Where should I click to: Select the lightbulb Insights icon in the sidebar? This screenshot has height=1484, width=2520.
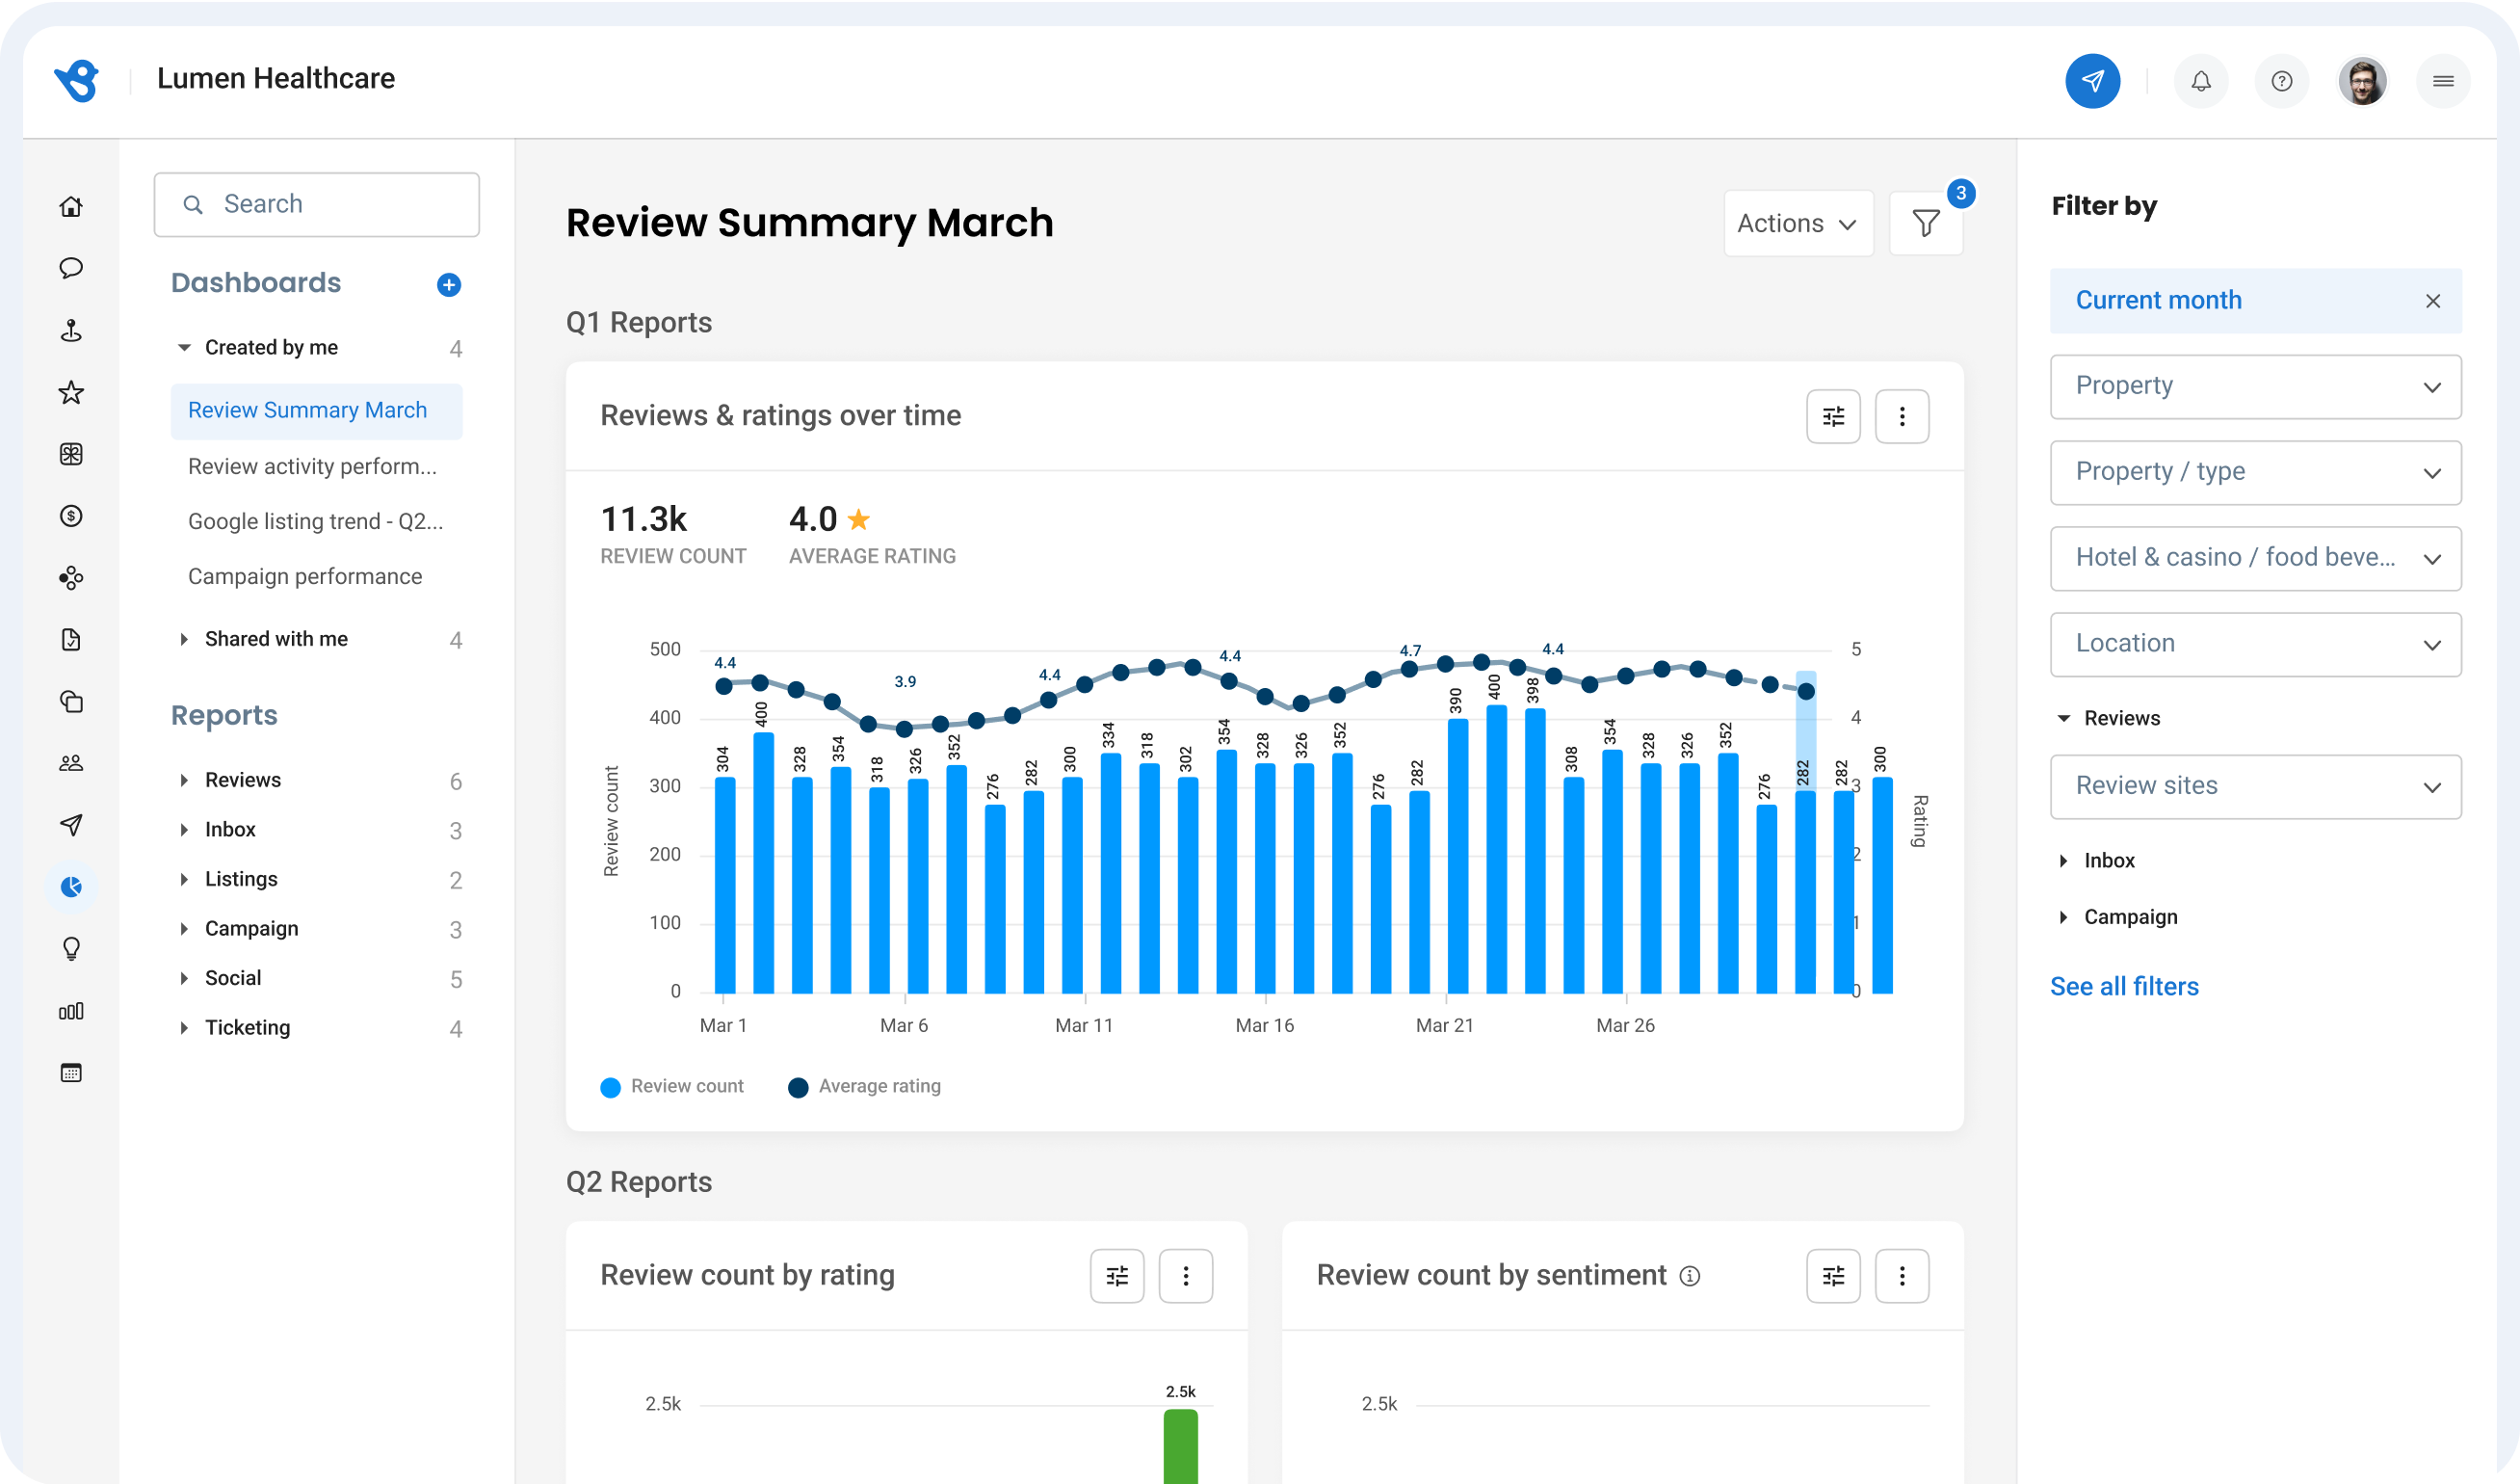click(71, 948)
